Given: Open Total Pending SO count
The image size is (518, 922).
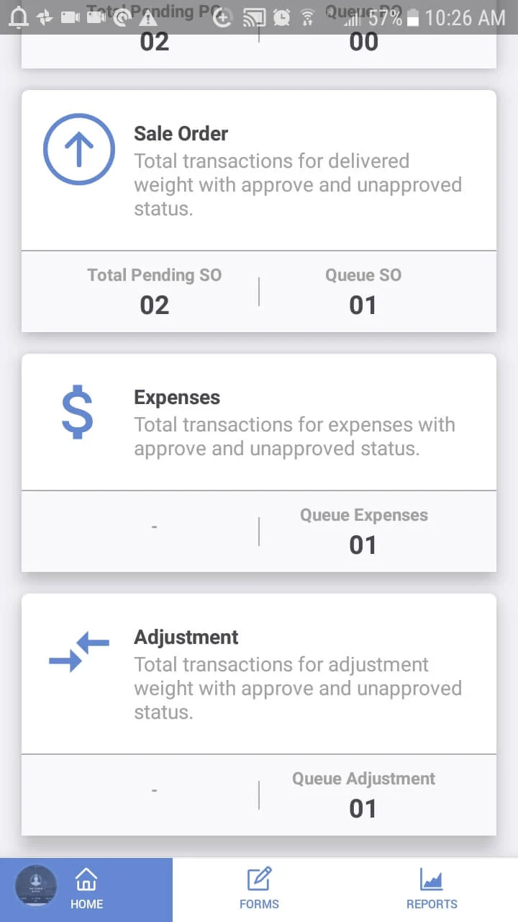Looking at the screenshot, I should tap(155, 305).
